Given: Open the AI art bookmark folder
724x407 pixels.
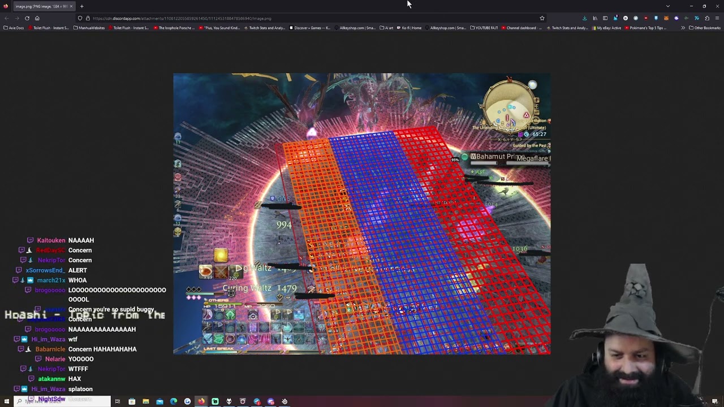Looking at the screenshot, I should click(386, 28).
